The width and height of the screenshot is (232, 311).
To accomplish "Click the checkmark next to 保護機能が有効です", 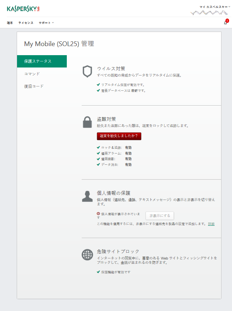I will click(x=98, y=271).
